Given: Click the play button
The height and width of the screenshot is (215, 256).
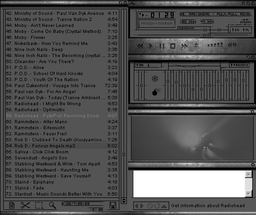Looking at the screenshot, I should [151, 46].
